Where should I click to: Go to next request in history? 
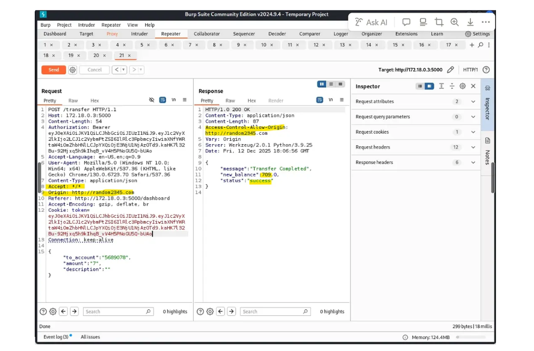(x=134, y=70)
